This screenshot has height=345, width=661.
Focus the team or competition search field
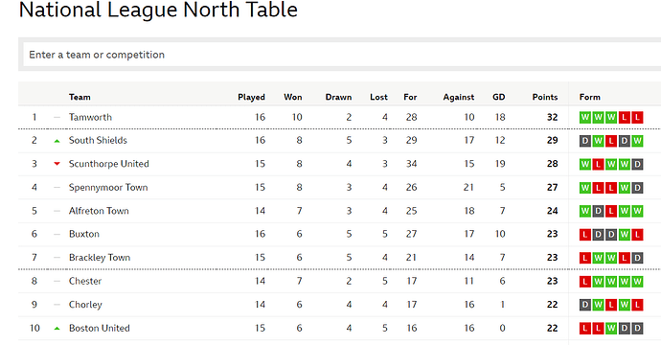click(x=342, y=55)
